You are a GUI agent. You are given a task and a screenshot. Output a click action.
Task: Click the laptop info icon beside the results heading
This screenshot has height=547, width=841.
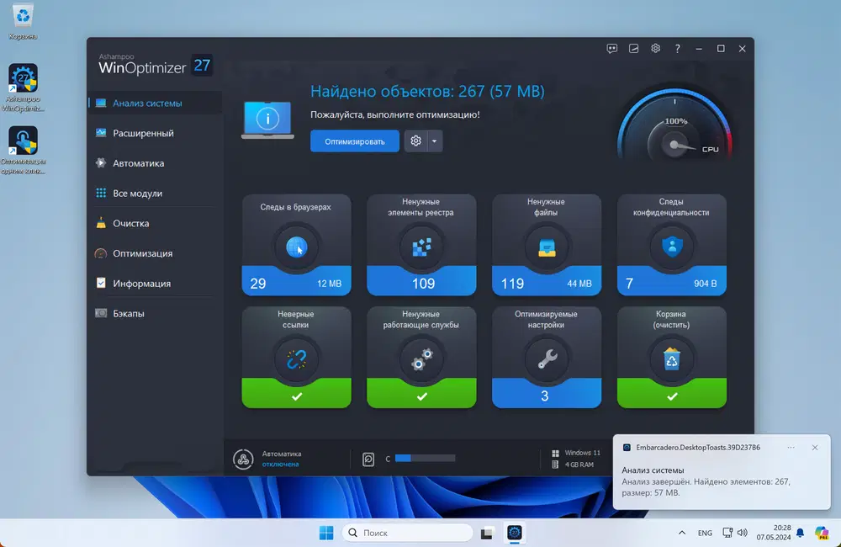(x=267, y=119)
